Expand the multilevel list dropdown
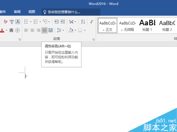This screenshot has width=177, height=132. tap(49, 22)
